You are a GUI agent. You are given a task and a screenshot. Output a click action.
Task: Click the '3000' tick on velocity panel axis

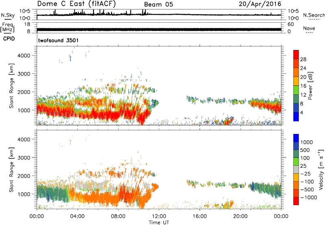(24, 158)
